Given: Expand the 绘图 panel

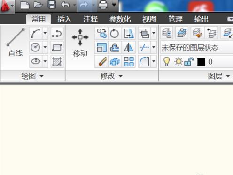Looking at the screenshot, I should [x=32, y=76].
